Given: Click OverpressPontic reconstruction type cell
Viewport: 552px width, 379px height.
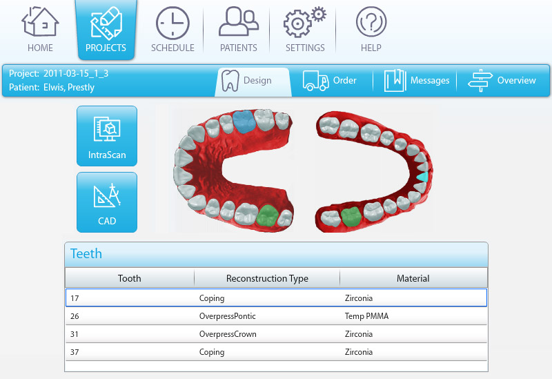Looking at the screenshot, I should 228,316.
